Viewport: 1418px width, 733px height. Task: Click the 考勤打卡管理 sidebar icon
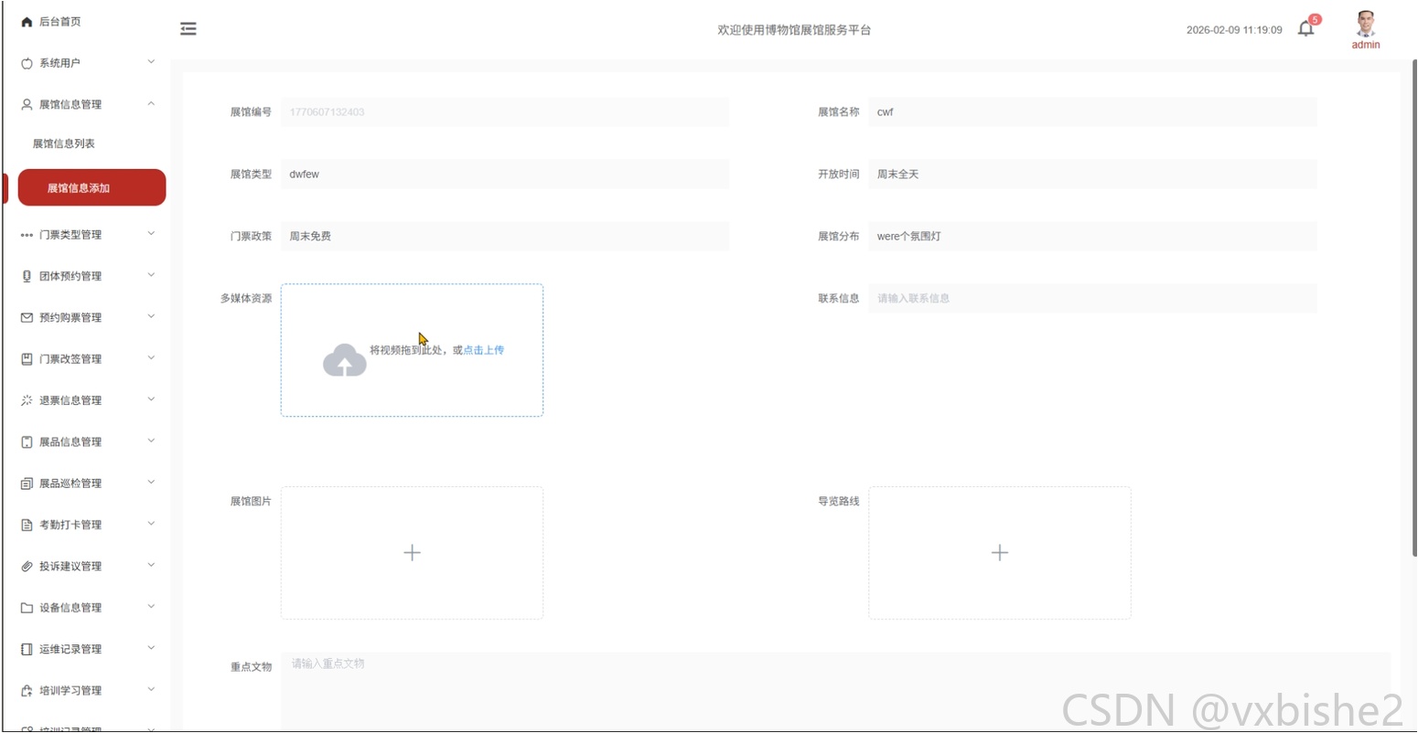pyautogui.click(x=27, y=525)
